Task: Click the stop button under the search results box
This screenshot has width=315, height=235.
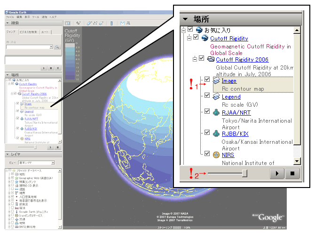Action: click(x=51, y=68)
